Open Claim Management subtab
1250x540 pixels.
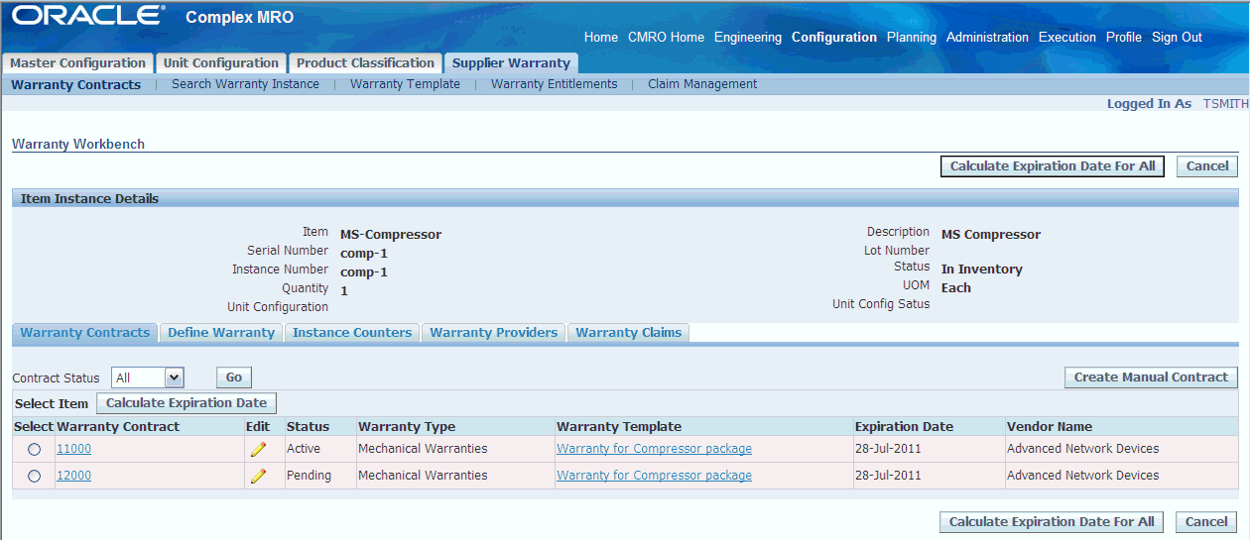click(x=702, y=84)
